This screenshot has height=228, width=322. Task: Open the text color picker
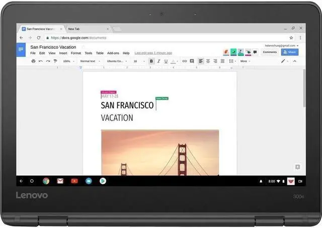coord(175,61)
